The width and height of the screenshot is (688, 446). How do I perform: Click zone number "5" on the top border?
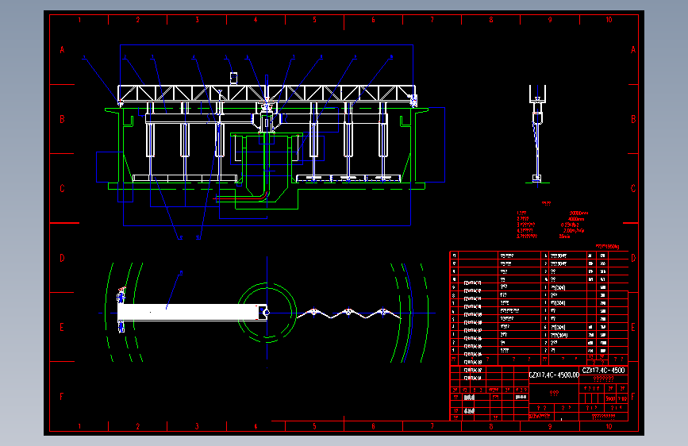(x=314, y=20)
